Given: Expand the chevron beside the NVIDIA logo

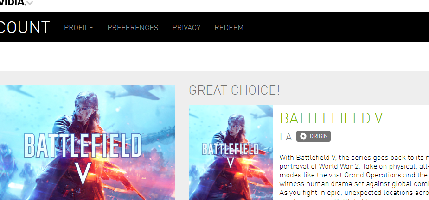Looking at the screenshot, I should [x=30, y=3].
